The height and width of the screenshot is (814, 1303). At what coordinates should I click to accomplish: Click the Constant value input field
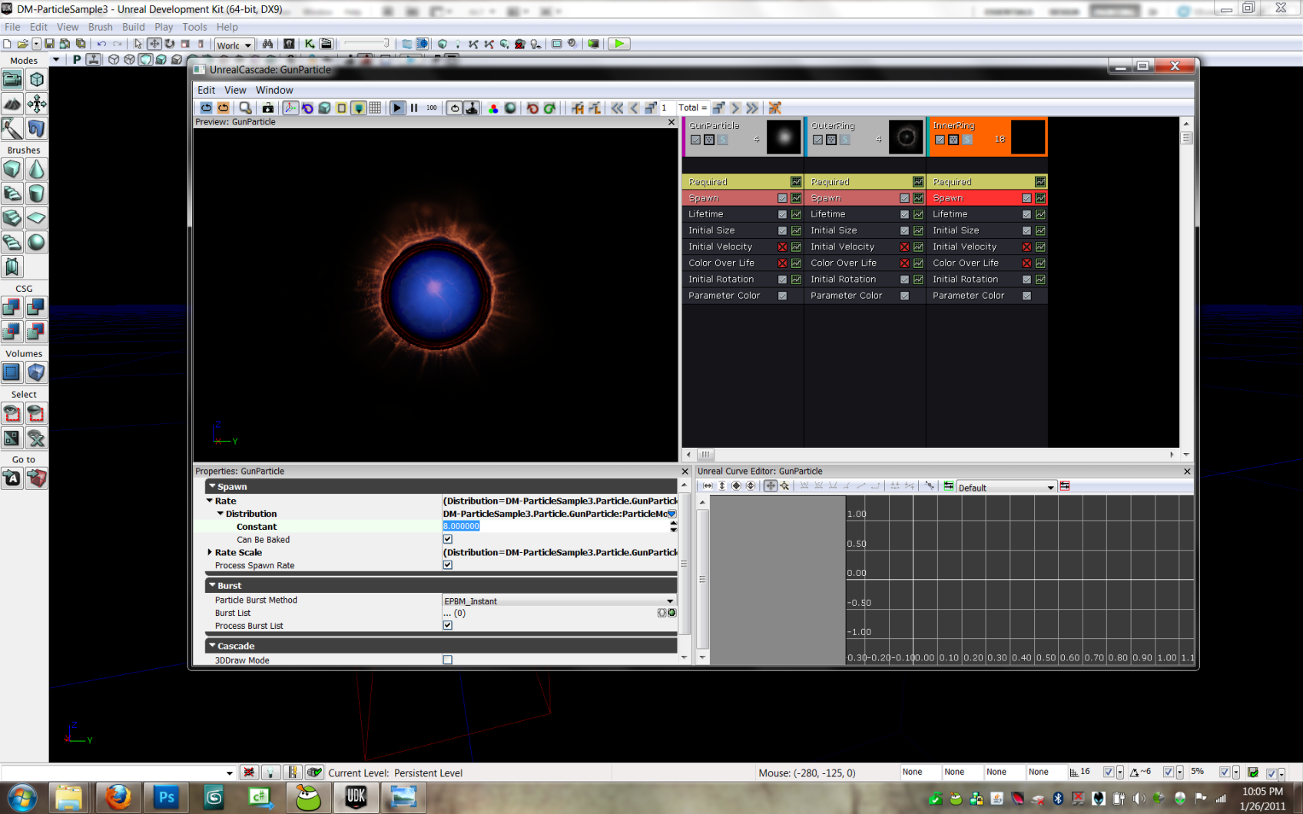[555, 527]
